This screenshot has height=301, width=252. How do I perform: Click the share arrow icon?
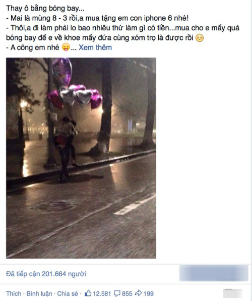(138, 293)
